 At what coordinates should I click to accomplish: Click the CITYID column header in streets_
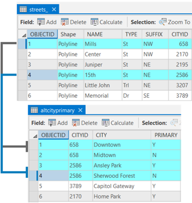pyautogui.click(x=180, y=34)
